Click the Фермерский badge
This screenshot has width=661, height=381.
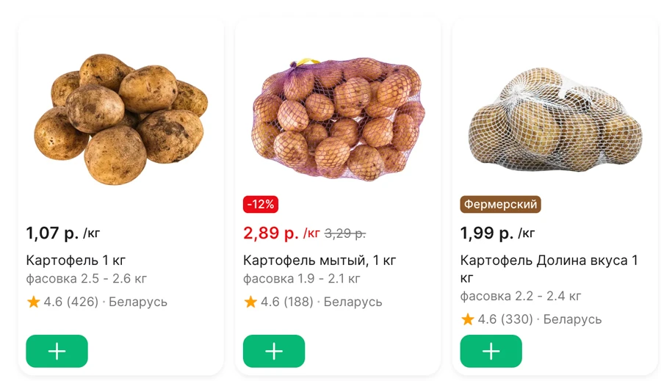tap(500, 204)
